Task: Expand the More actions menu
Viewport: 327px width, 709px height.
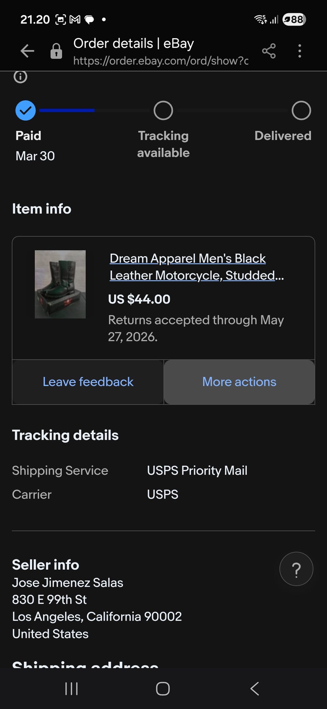Action: click(239, 382)
